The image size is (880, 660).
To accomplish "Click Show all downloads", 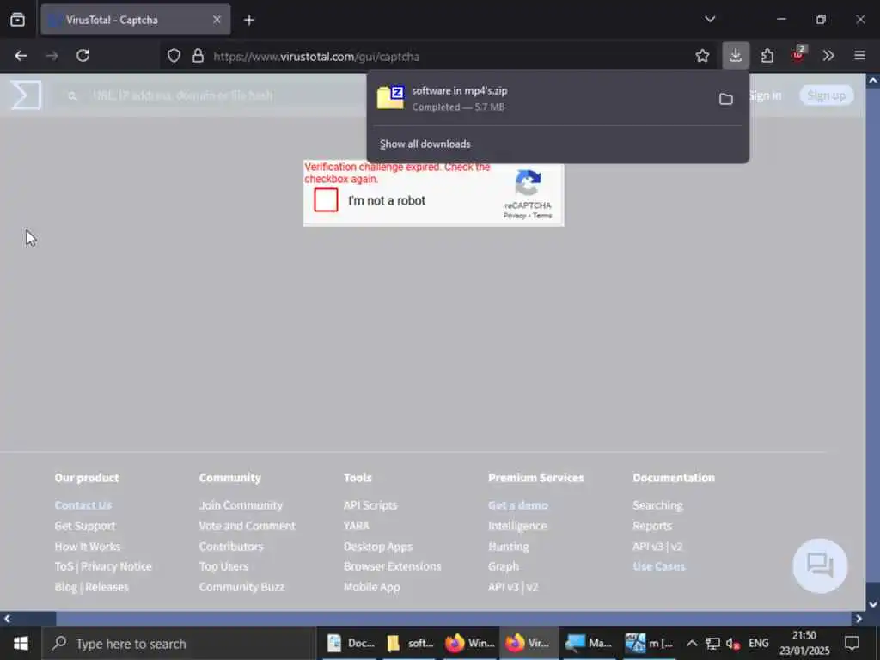I will (x=425, y=144).
